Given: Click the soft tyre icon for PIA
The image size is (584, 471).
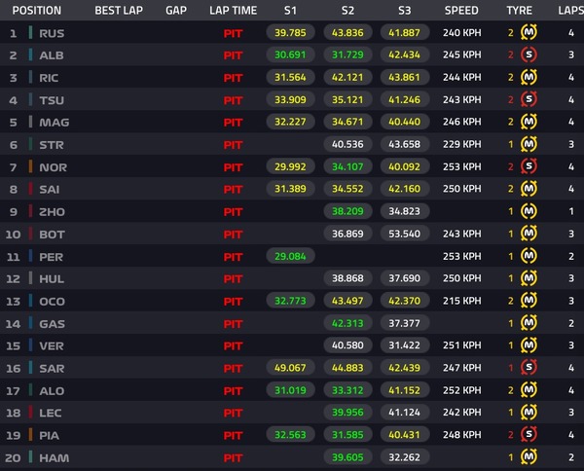Looking at the screenshot, I should click(x=529, y=435).
